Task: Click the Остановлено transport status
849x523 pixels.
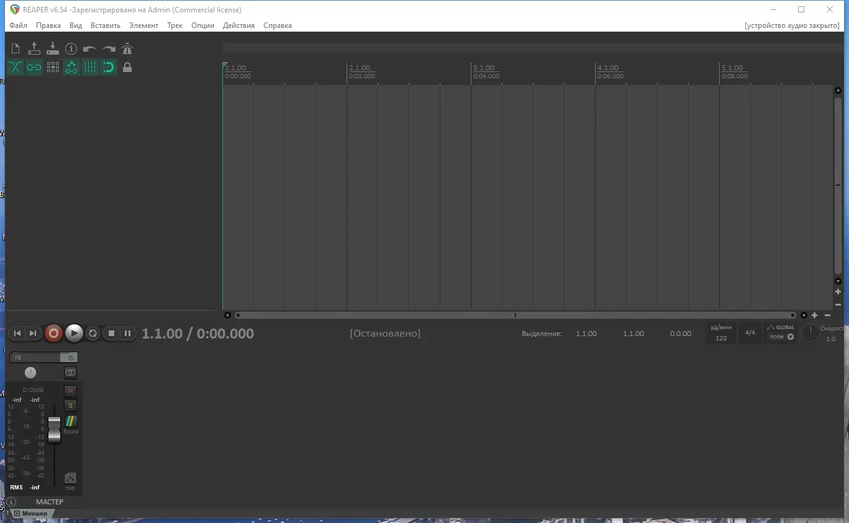Action: 385,334
